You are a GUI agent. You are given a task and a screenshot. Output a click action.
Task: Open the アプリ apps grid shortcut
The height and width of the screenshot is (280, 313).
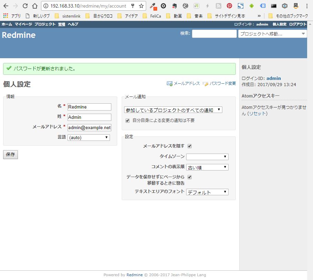click(x=12, y=16)
